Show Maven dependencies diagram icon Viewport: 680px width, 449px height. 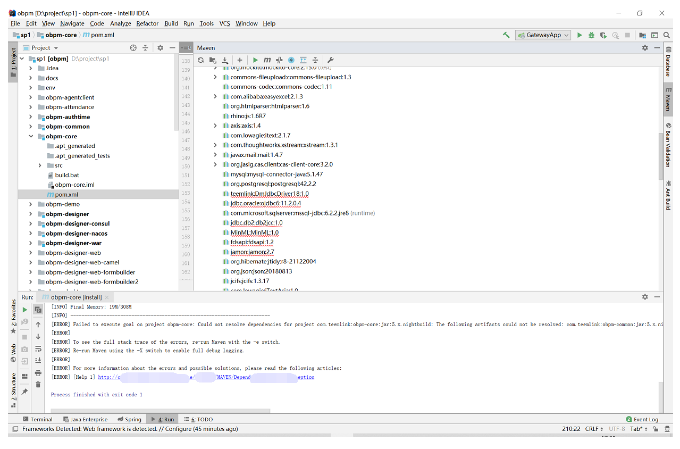(303, 60)
